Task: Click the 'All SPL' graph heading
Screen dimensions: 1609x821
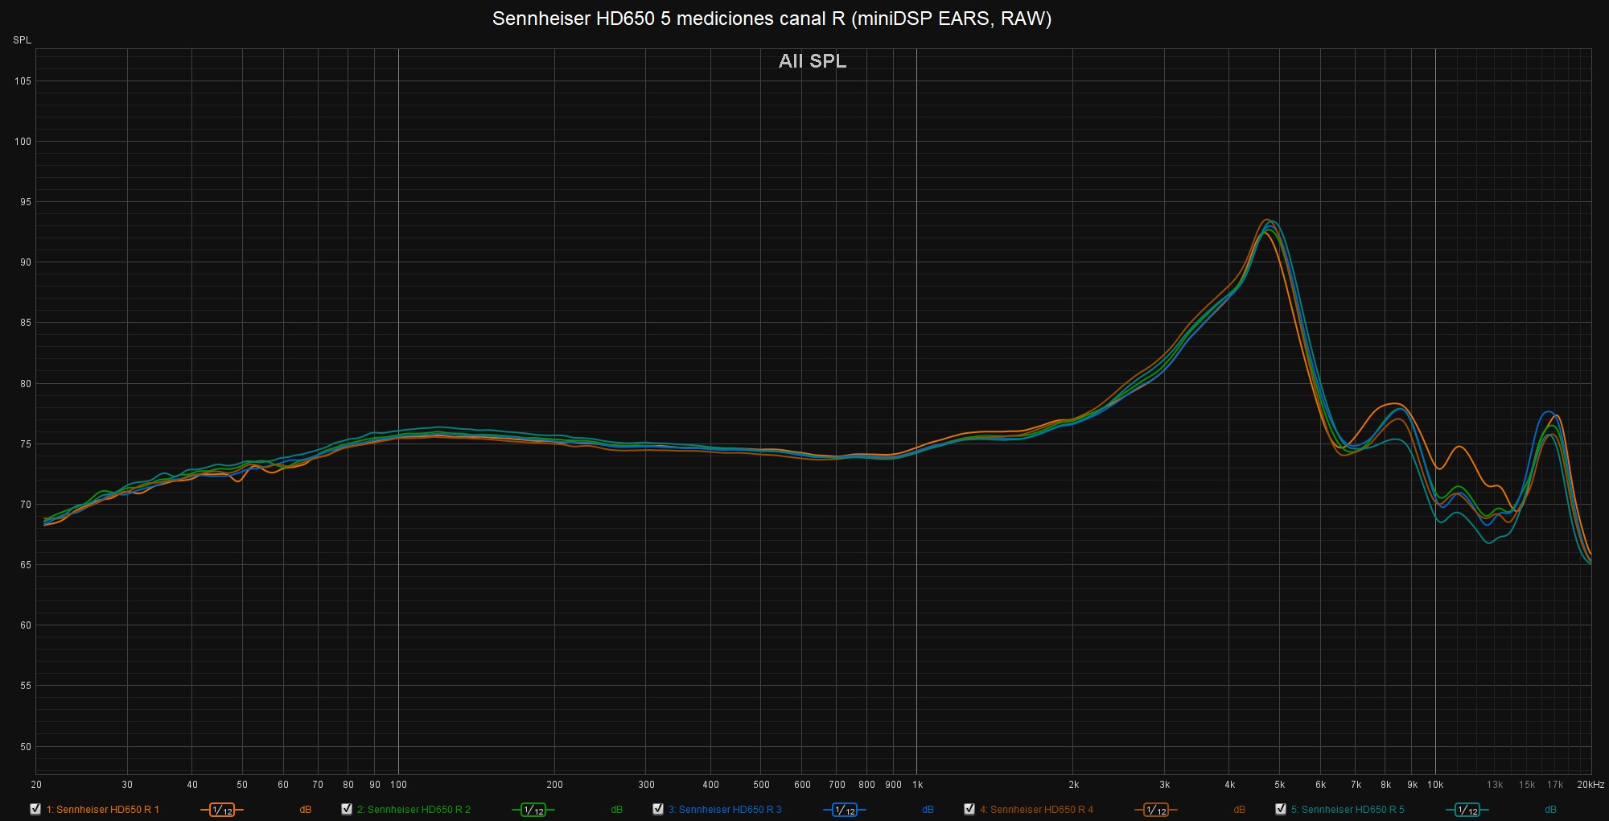Action: pyautogui.click(x=813, y=61)
